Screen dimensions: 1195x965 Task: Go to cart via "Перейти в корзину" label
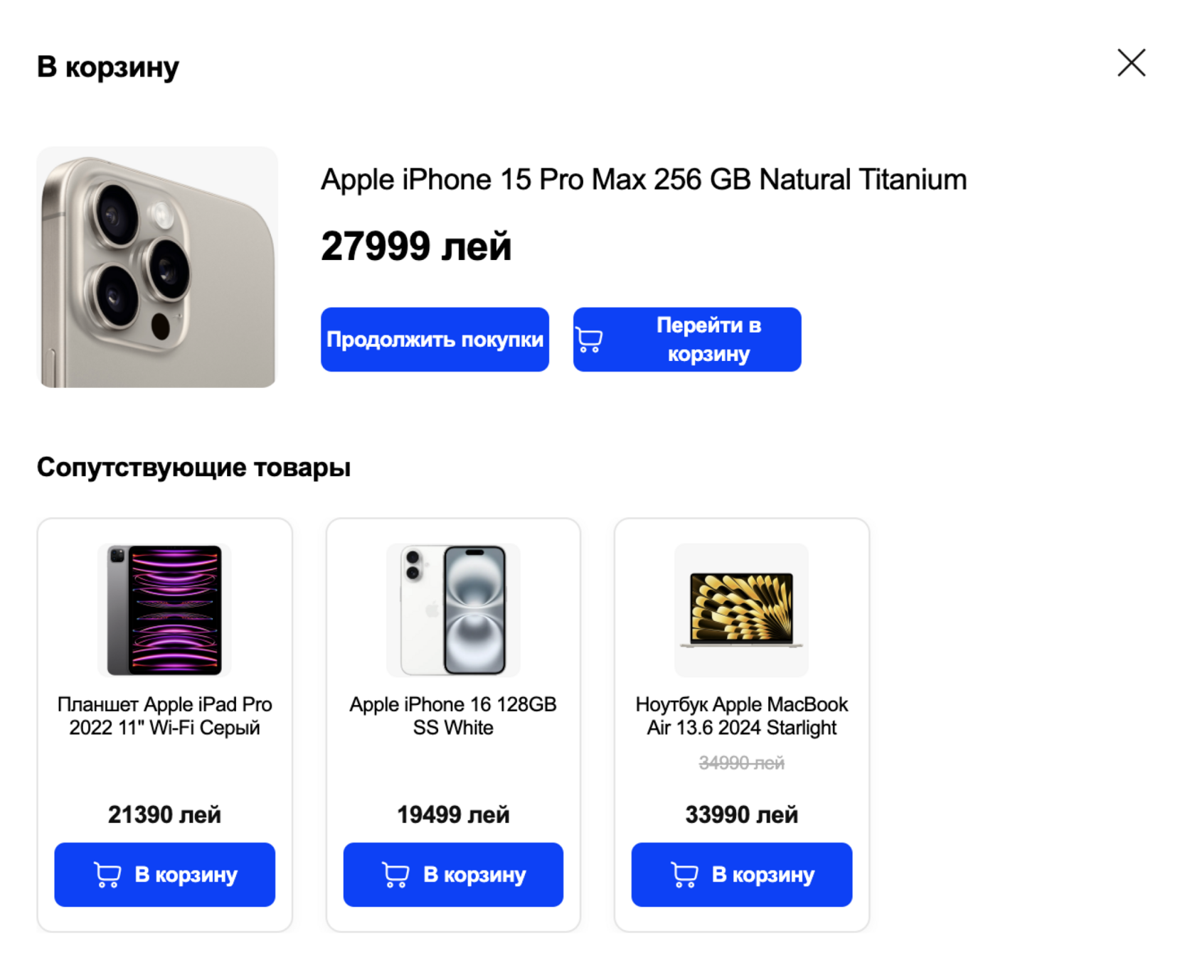click(x=708, y=340)
